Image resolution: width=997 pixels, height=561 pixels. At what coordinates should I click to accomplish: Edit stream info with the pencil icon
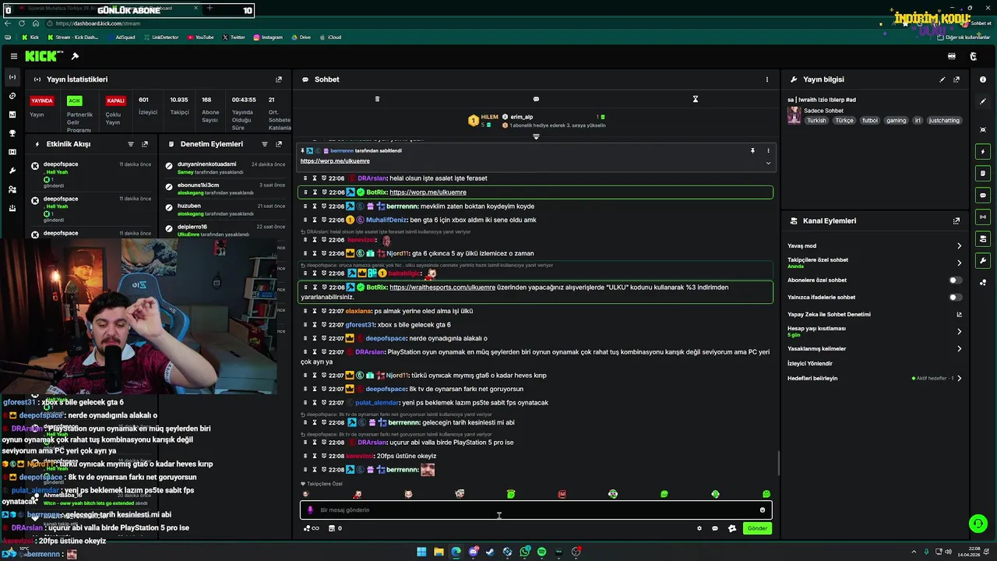942,79
